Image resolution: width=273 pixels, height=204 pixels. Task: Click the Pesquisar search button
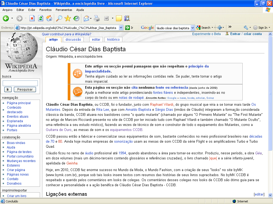(25, 90)
